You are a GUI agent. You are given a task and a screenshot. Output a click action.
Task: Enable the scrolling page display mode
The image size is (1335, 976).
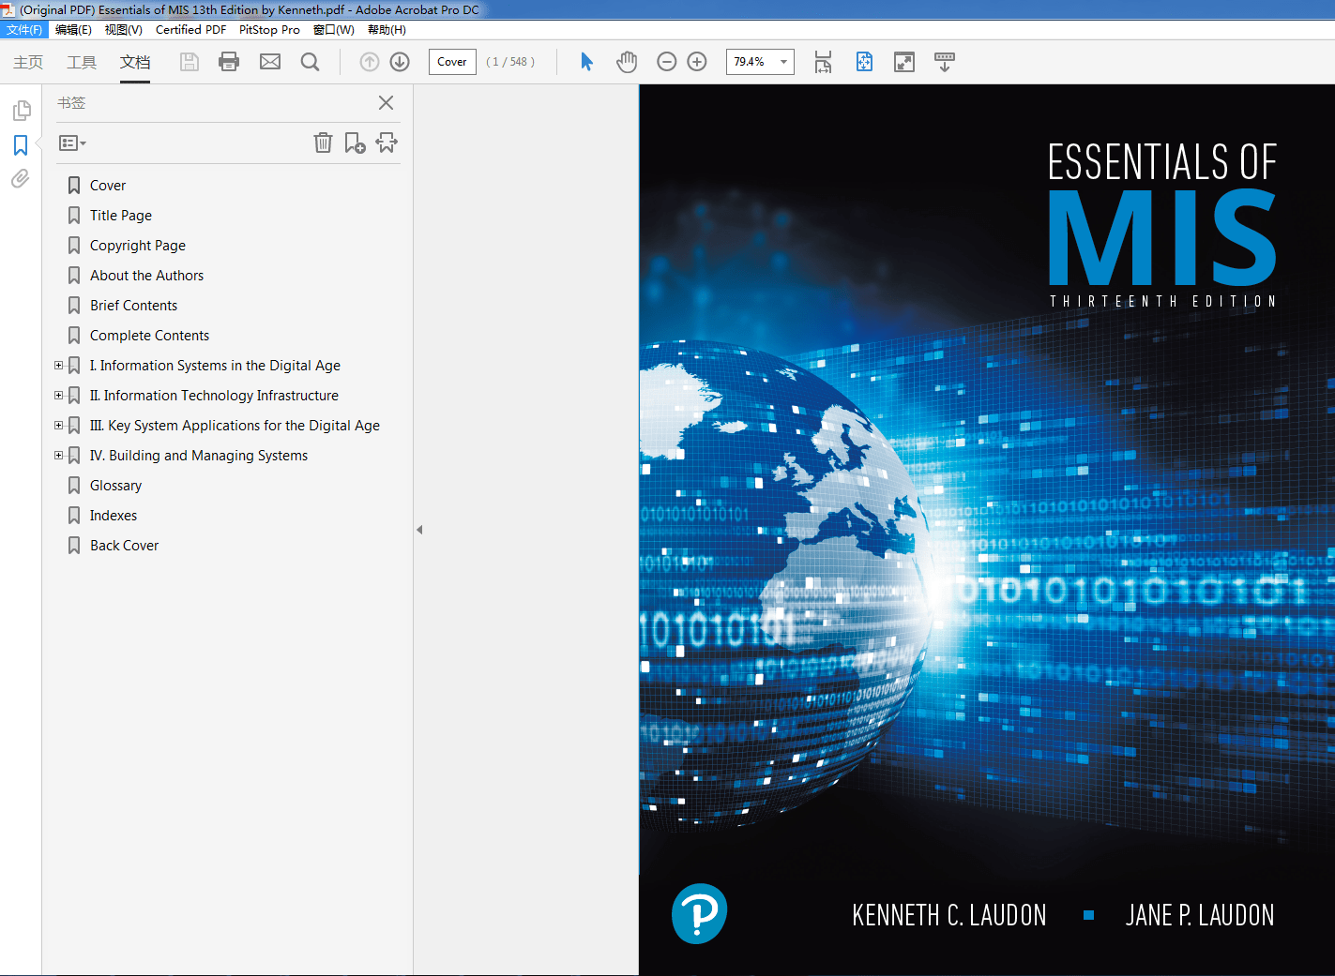944,61
